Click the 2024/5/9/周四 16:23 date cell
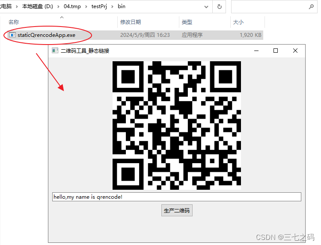This screenshot has height=245, width=321. coord(145,35)
